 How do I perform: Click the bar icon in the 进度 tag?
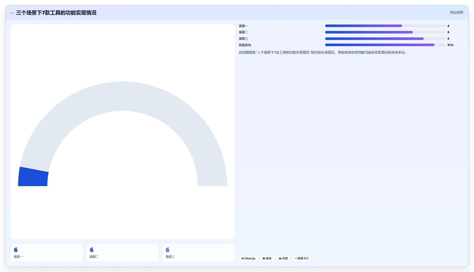pos(280,258)
